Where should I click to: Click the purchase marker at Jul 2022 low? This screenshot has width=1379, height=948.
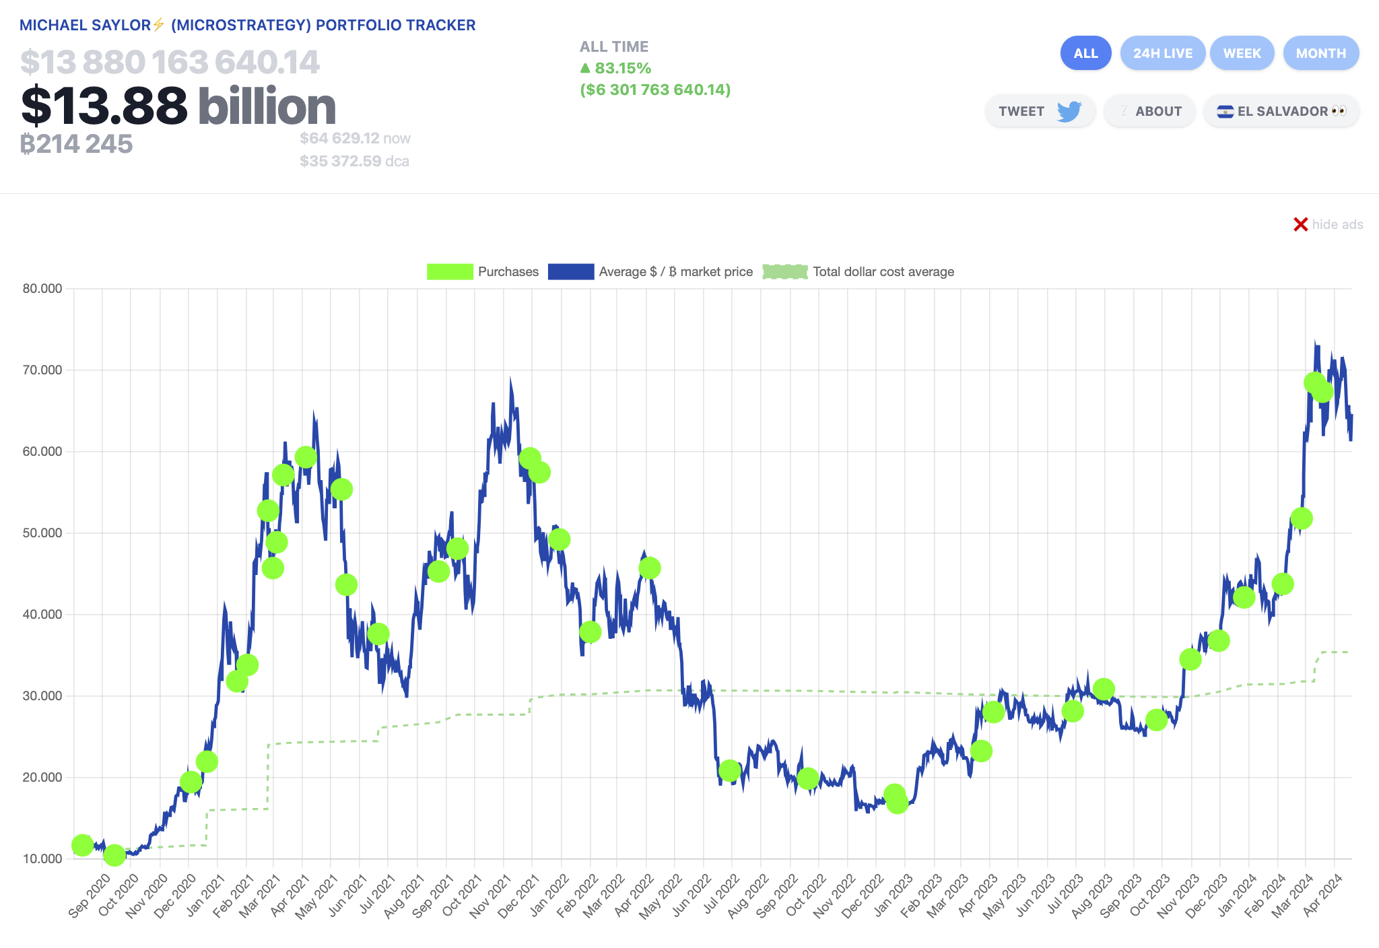point(729,770)
